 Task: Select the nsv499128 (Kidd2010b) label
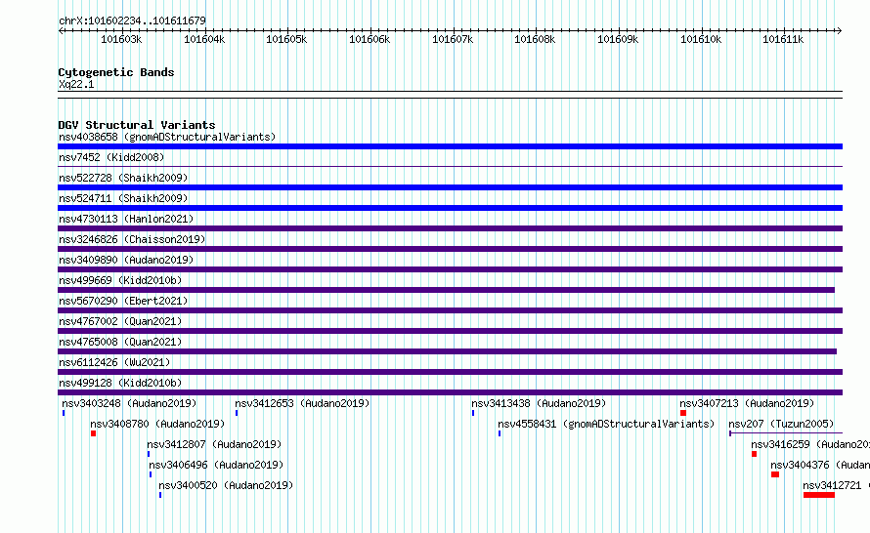pos(120,383)
